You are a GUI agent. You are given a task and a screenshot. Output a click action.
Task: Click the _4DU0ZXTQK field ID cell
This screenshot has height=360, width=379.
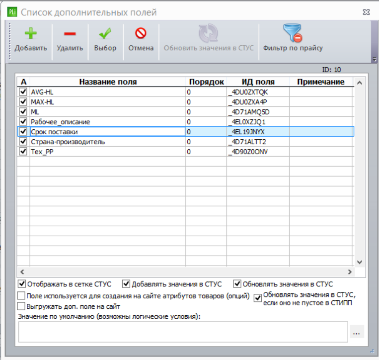[258, 92]
